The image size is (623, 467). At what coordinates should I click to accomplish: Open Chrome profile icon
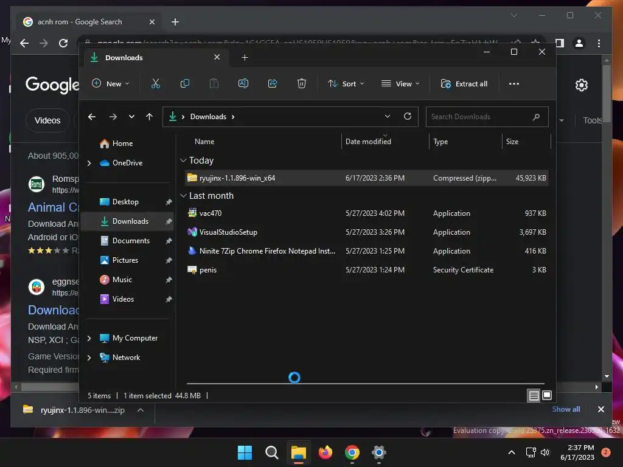click(x=579, y=43)
